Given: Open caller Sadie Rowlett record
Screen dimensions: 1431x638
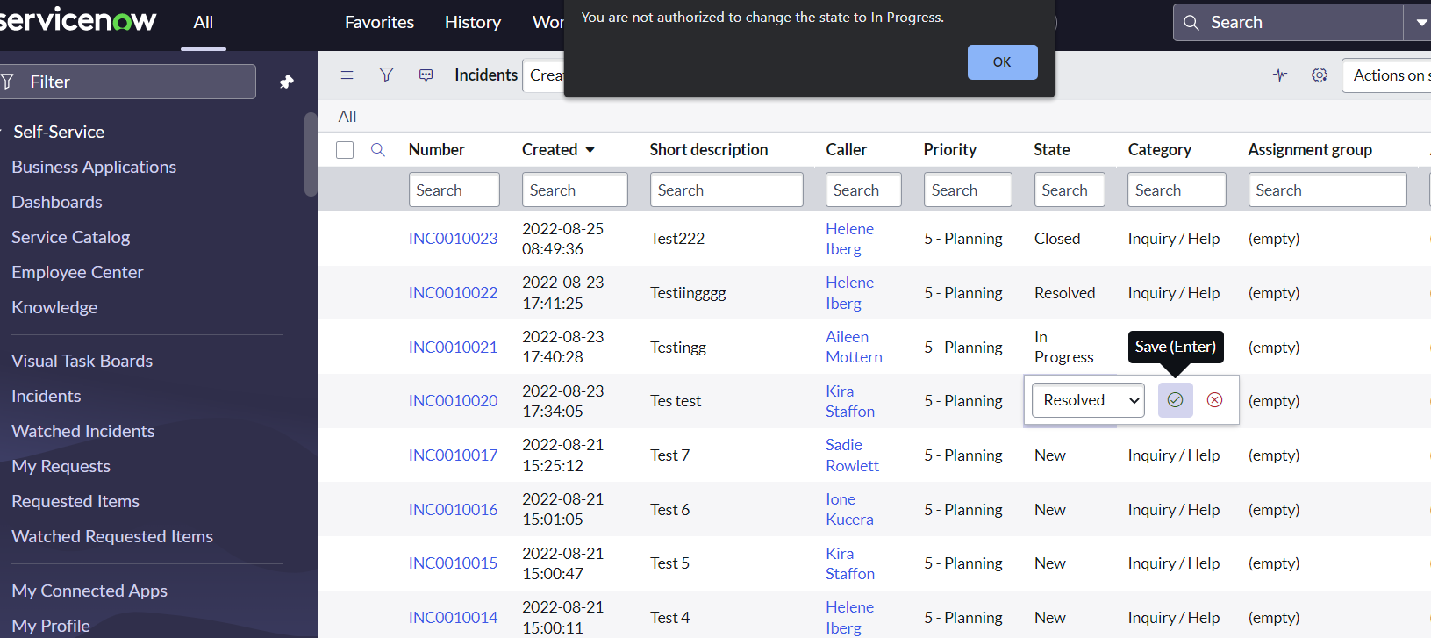Looking at the screenshot, I should tap(852, 455).
